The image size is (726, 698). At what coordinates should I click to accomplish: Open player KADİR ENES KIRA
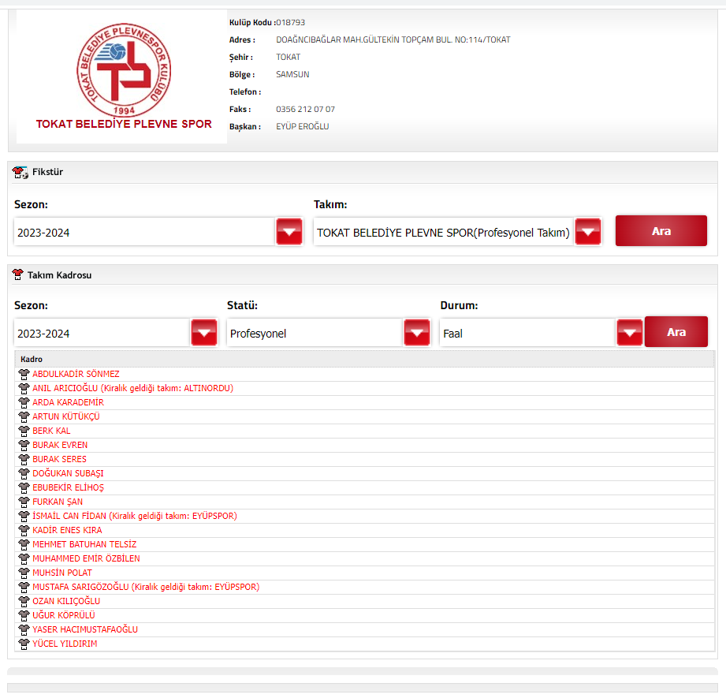click(67, 530)
